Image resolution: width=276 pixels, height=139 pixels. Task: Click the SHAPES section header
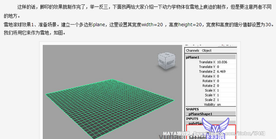(192, 109)
